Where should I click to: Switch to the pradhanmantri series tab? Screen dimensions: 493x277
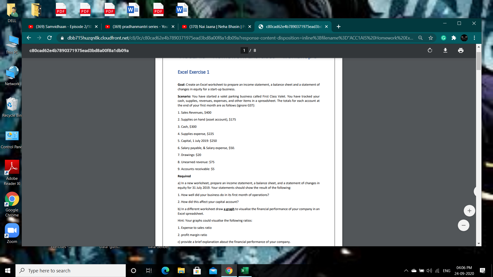(140, 27)
